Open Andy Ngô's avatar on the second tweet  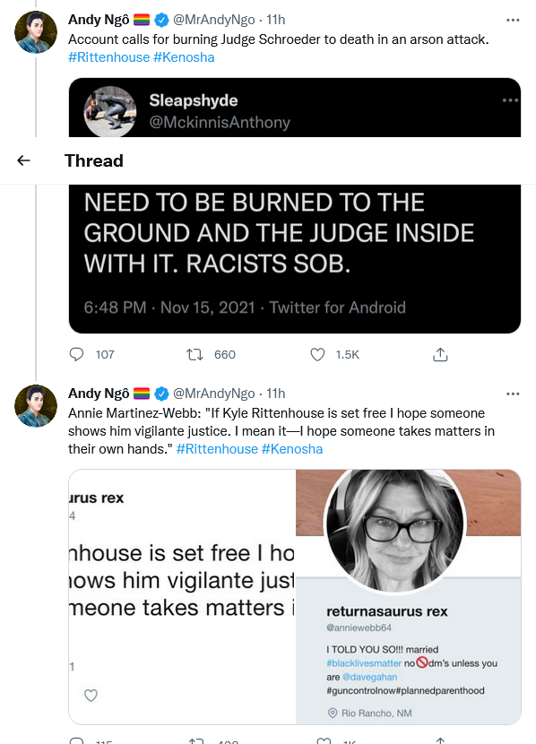(x=36, y=406)
